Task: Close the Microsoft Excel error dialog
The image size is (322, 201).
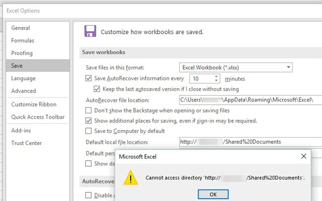Action: pos(303,156)
